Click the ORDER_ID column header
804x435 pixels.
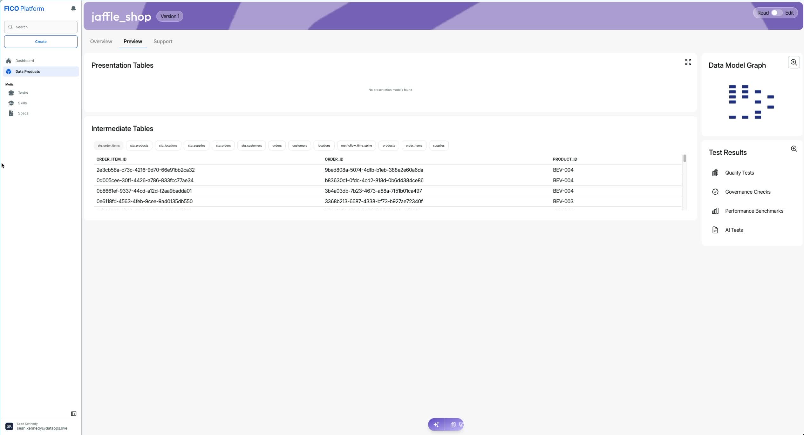coord(334,159)
